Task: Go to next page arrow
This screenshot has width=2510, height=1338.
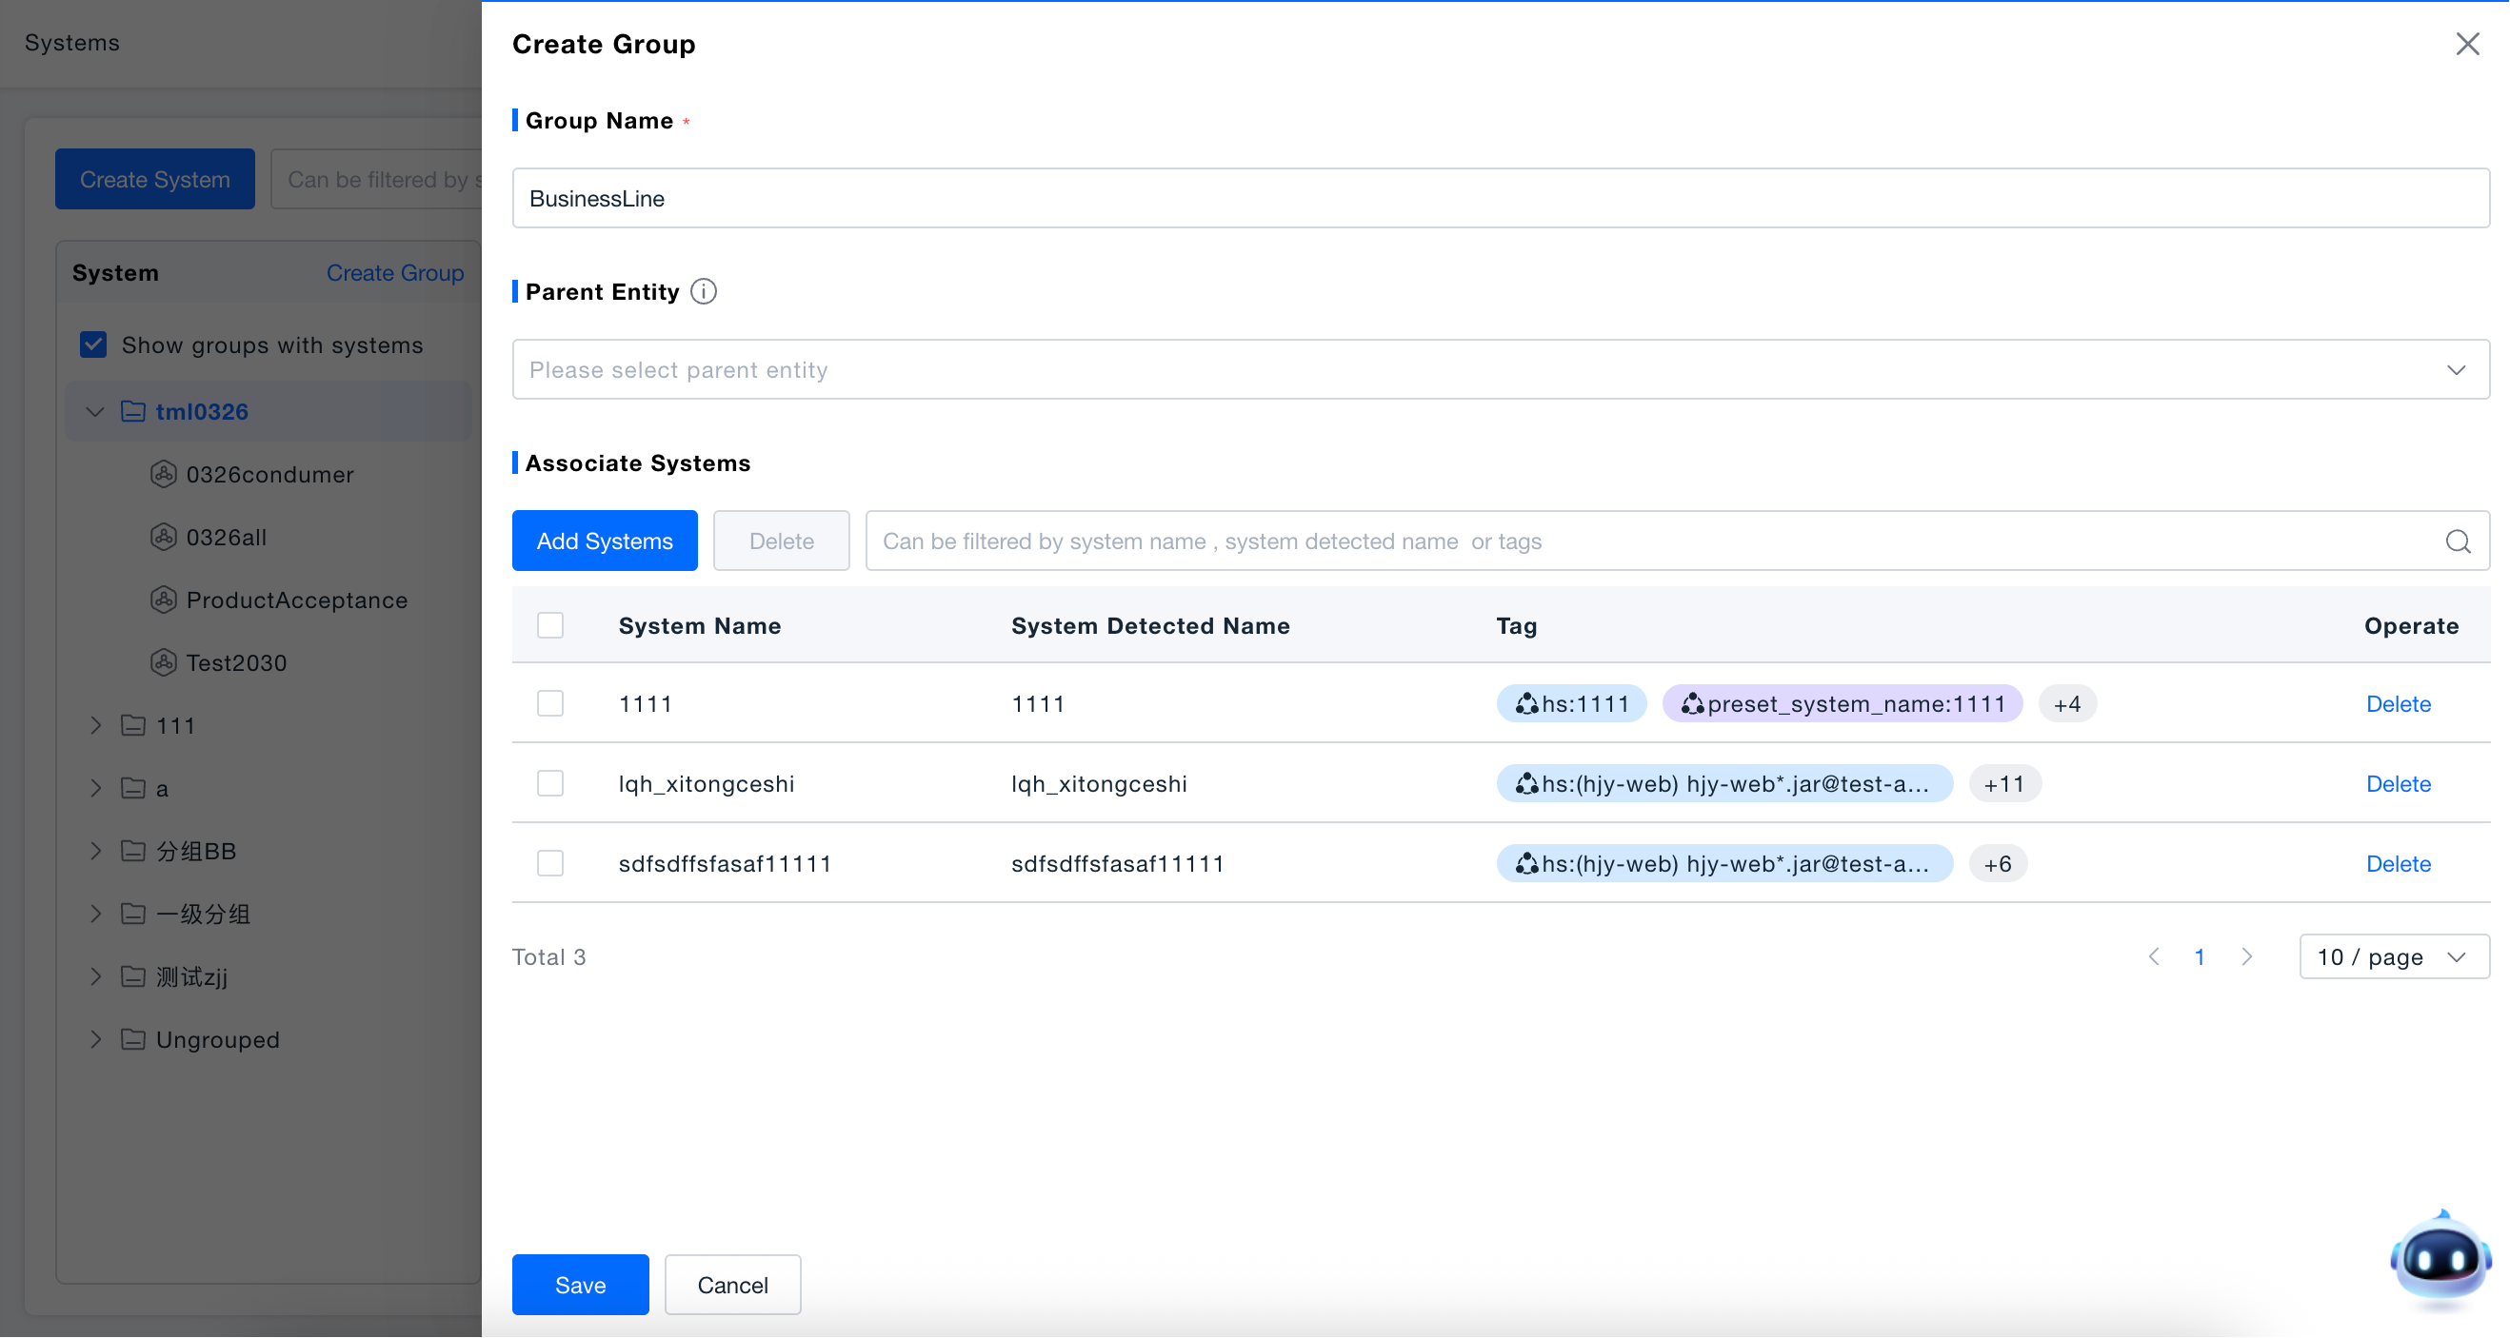Action: point(2247,957)
